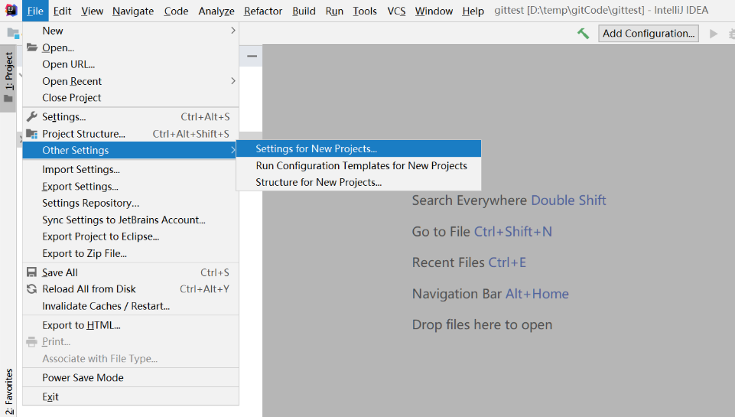The height and width of the screenshot is (417, 735).
Task: Open the Tools menu
Action: click(365, 11)
